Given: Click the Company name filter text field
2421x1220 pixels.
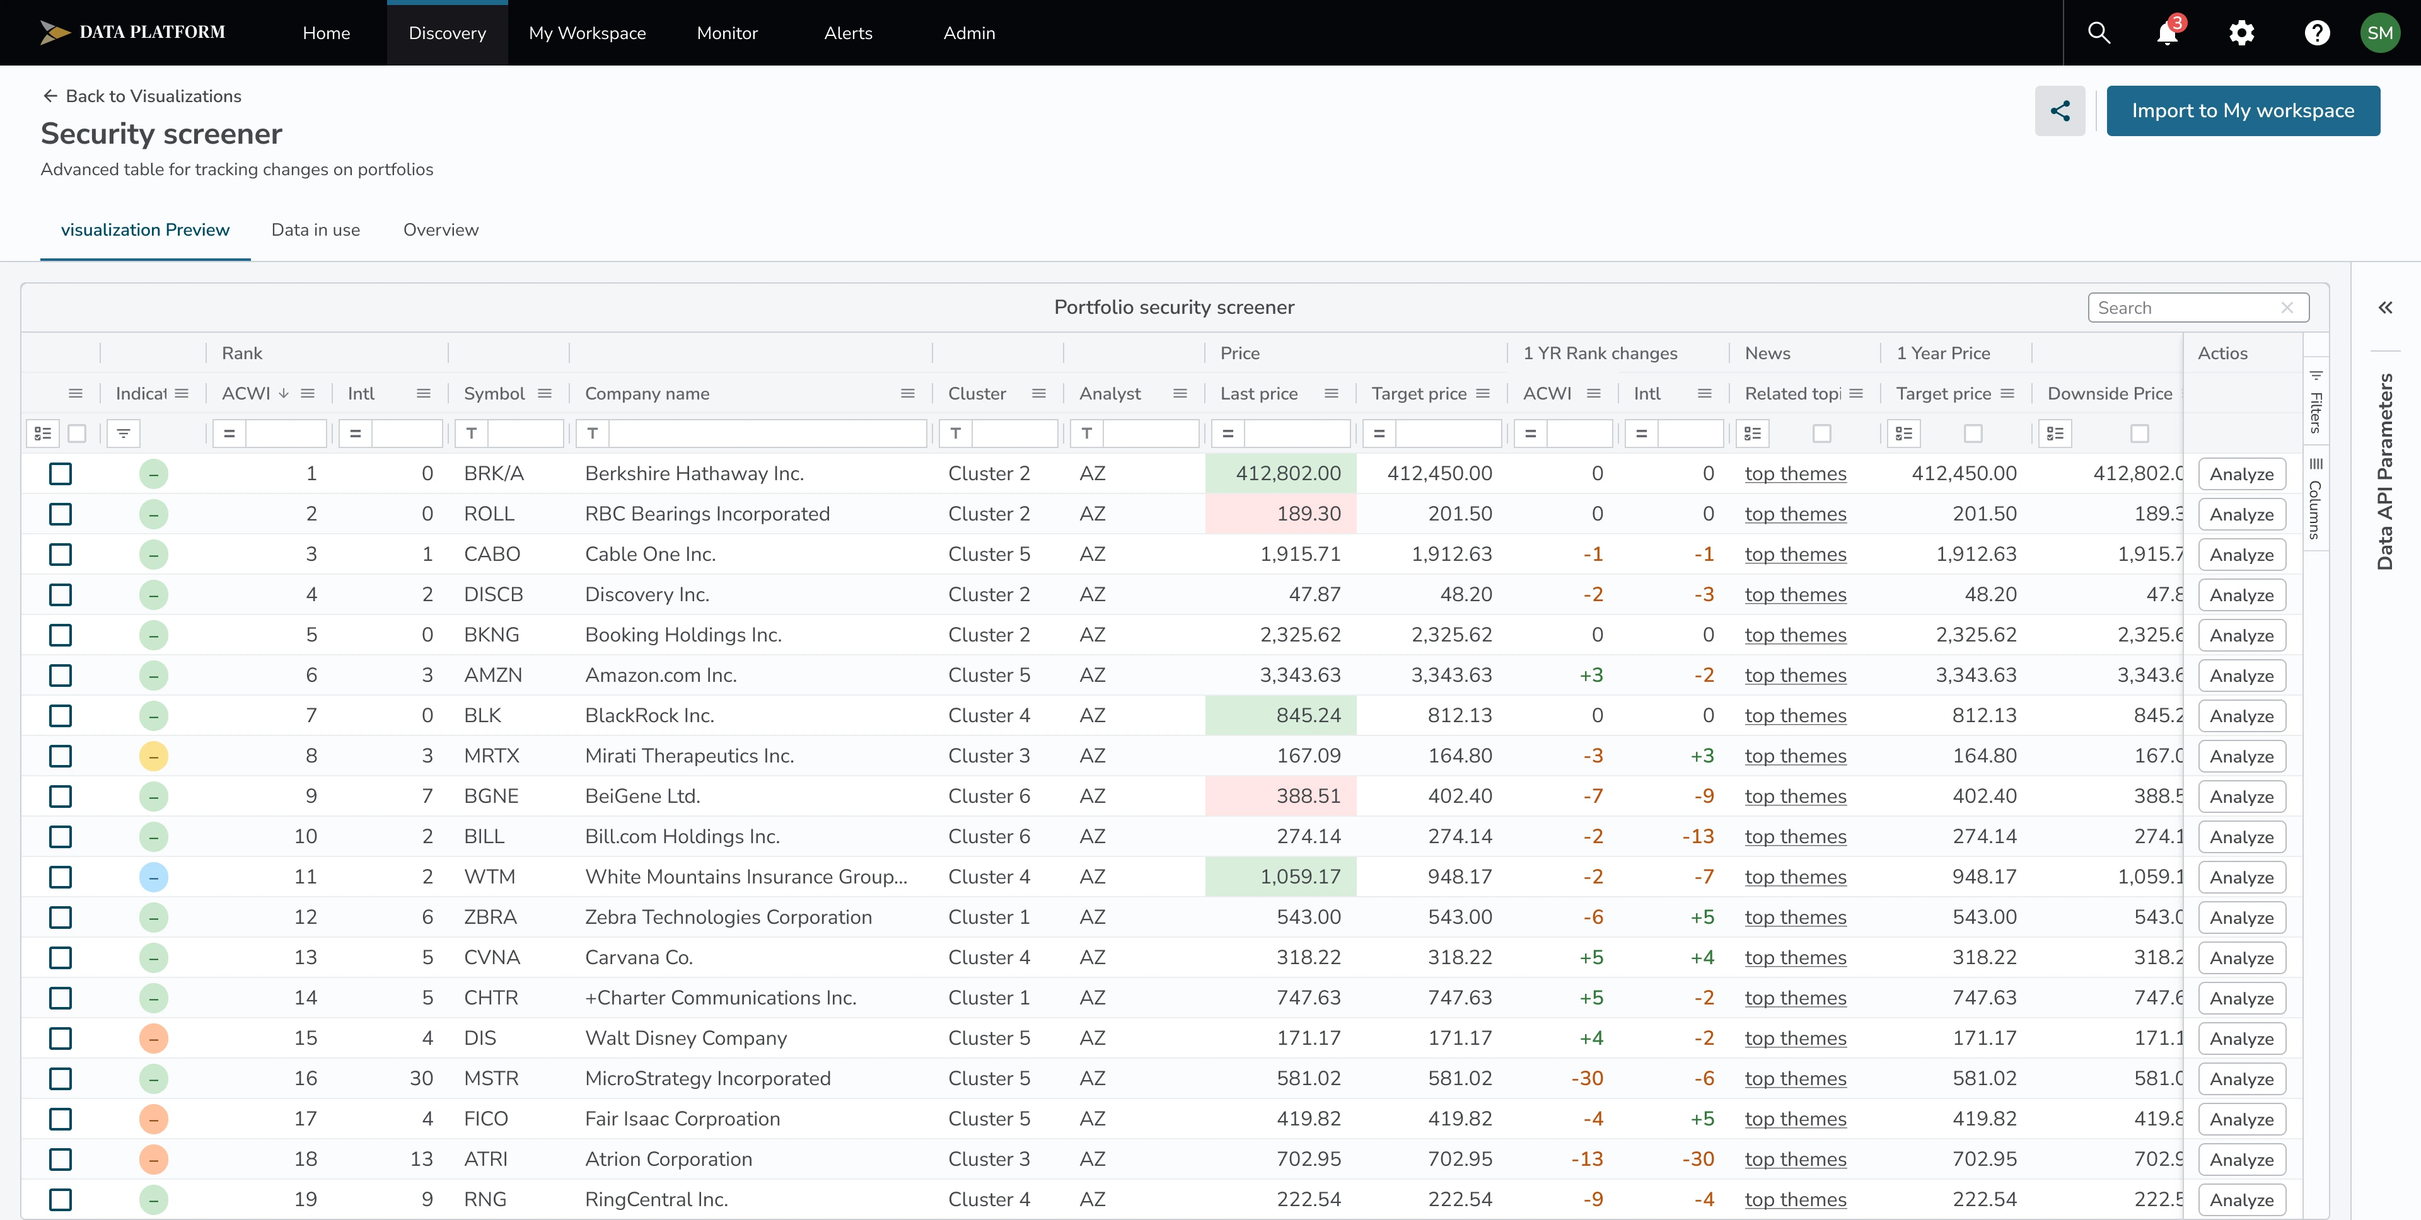Looking at the screenshot, I should click(x=767, y=433).
